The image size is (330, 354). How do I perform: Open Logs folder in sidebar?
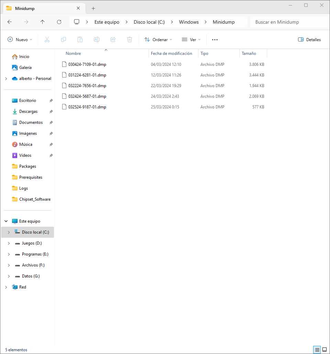(x=20, y=188)
